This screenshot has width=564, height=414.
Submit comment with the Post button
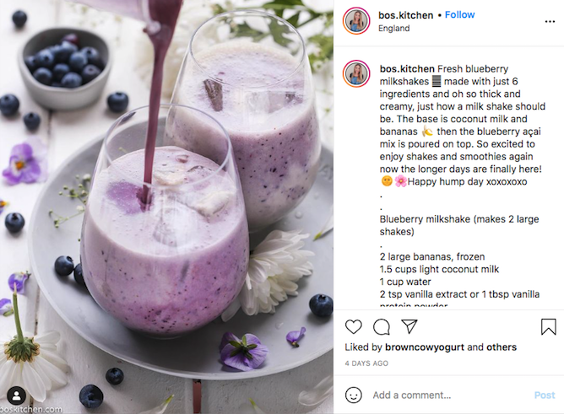(545, 395)
